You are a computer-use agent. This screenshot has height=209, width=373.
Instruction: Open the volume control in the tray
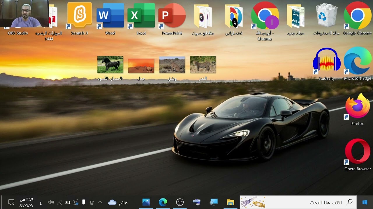51,202
